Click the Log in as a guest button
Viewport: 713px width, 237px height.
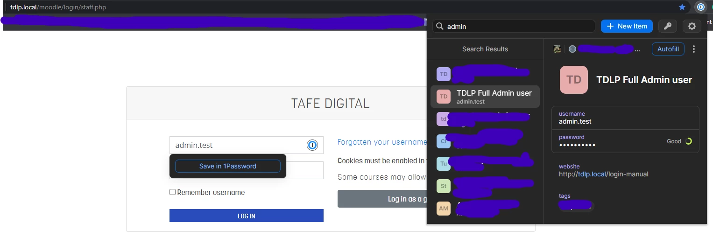[382, 199]
